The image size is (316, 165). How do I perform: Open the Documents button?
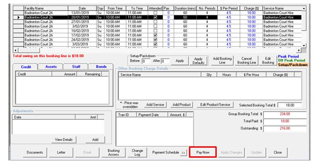(35, 152)
